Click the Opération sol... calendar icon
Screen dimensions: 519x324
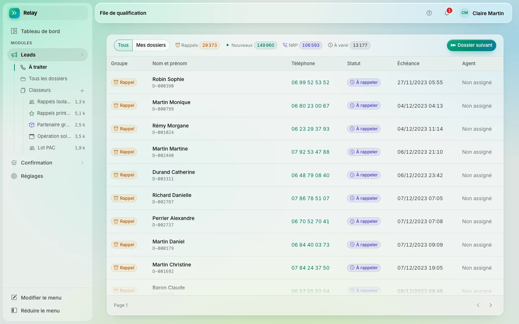(x=32, y=136)
